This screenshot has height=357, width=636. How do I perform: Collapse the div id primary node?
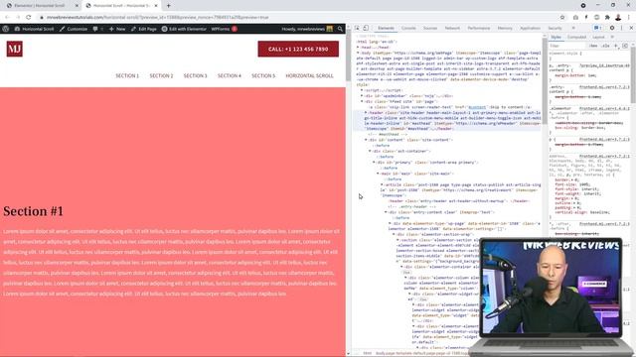coord(374,162)
